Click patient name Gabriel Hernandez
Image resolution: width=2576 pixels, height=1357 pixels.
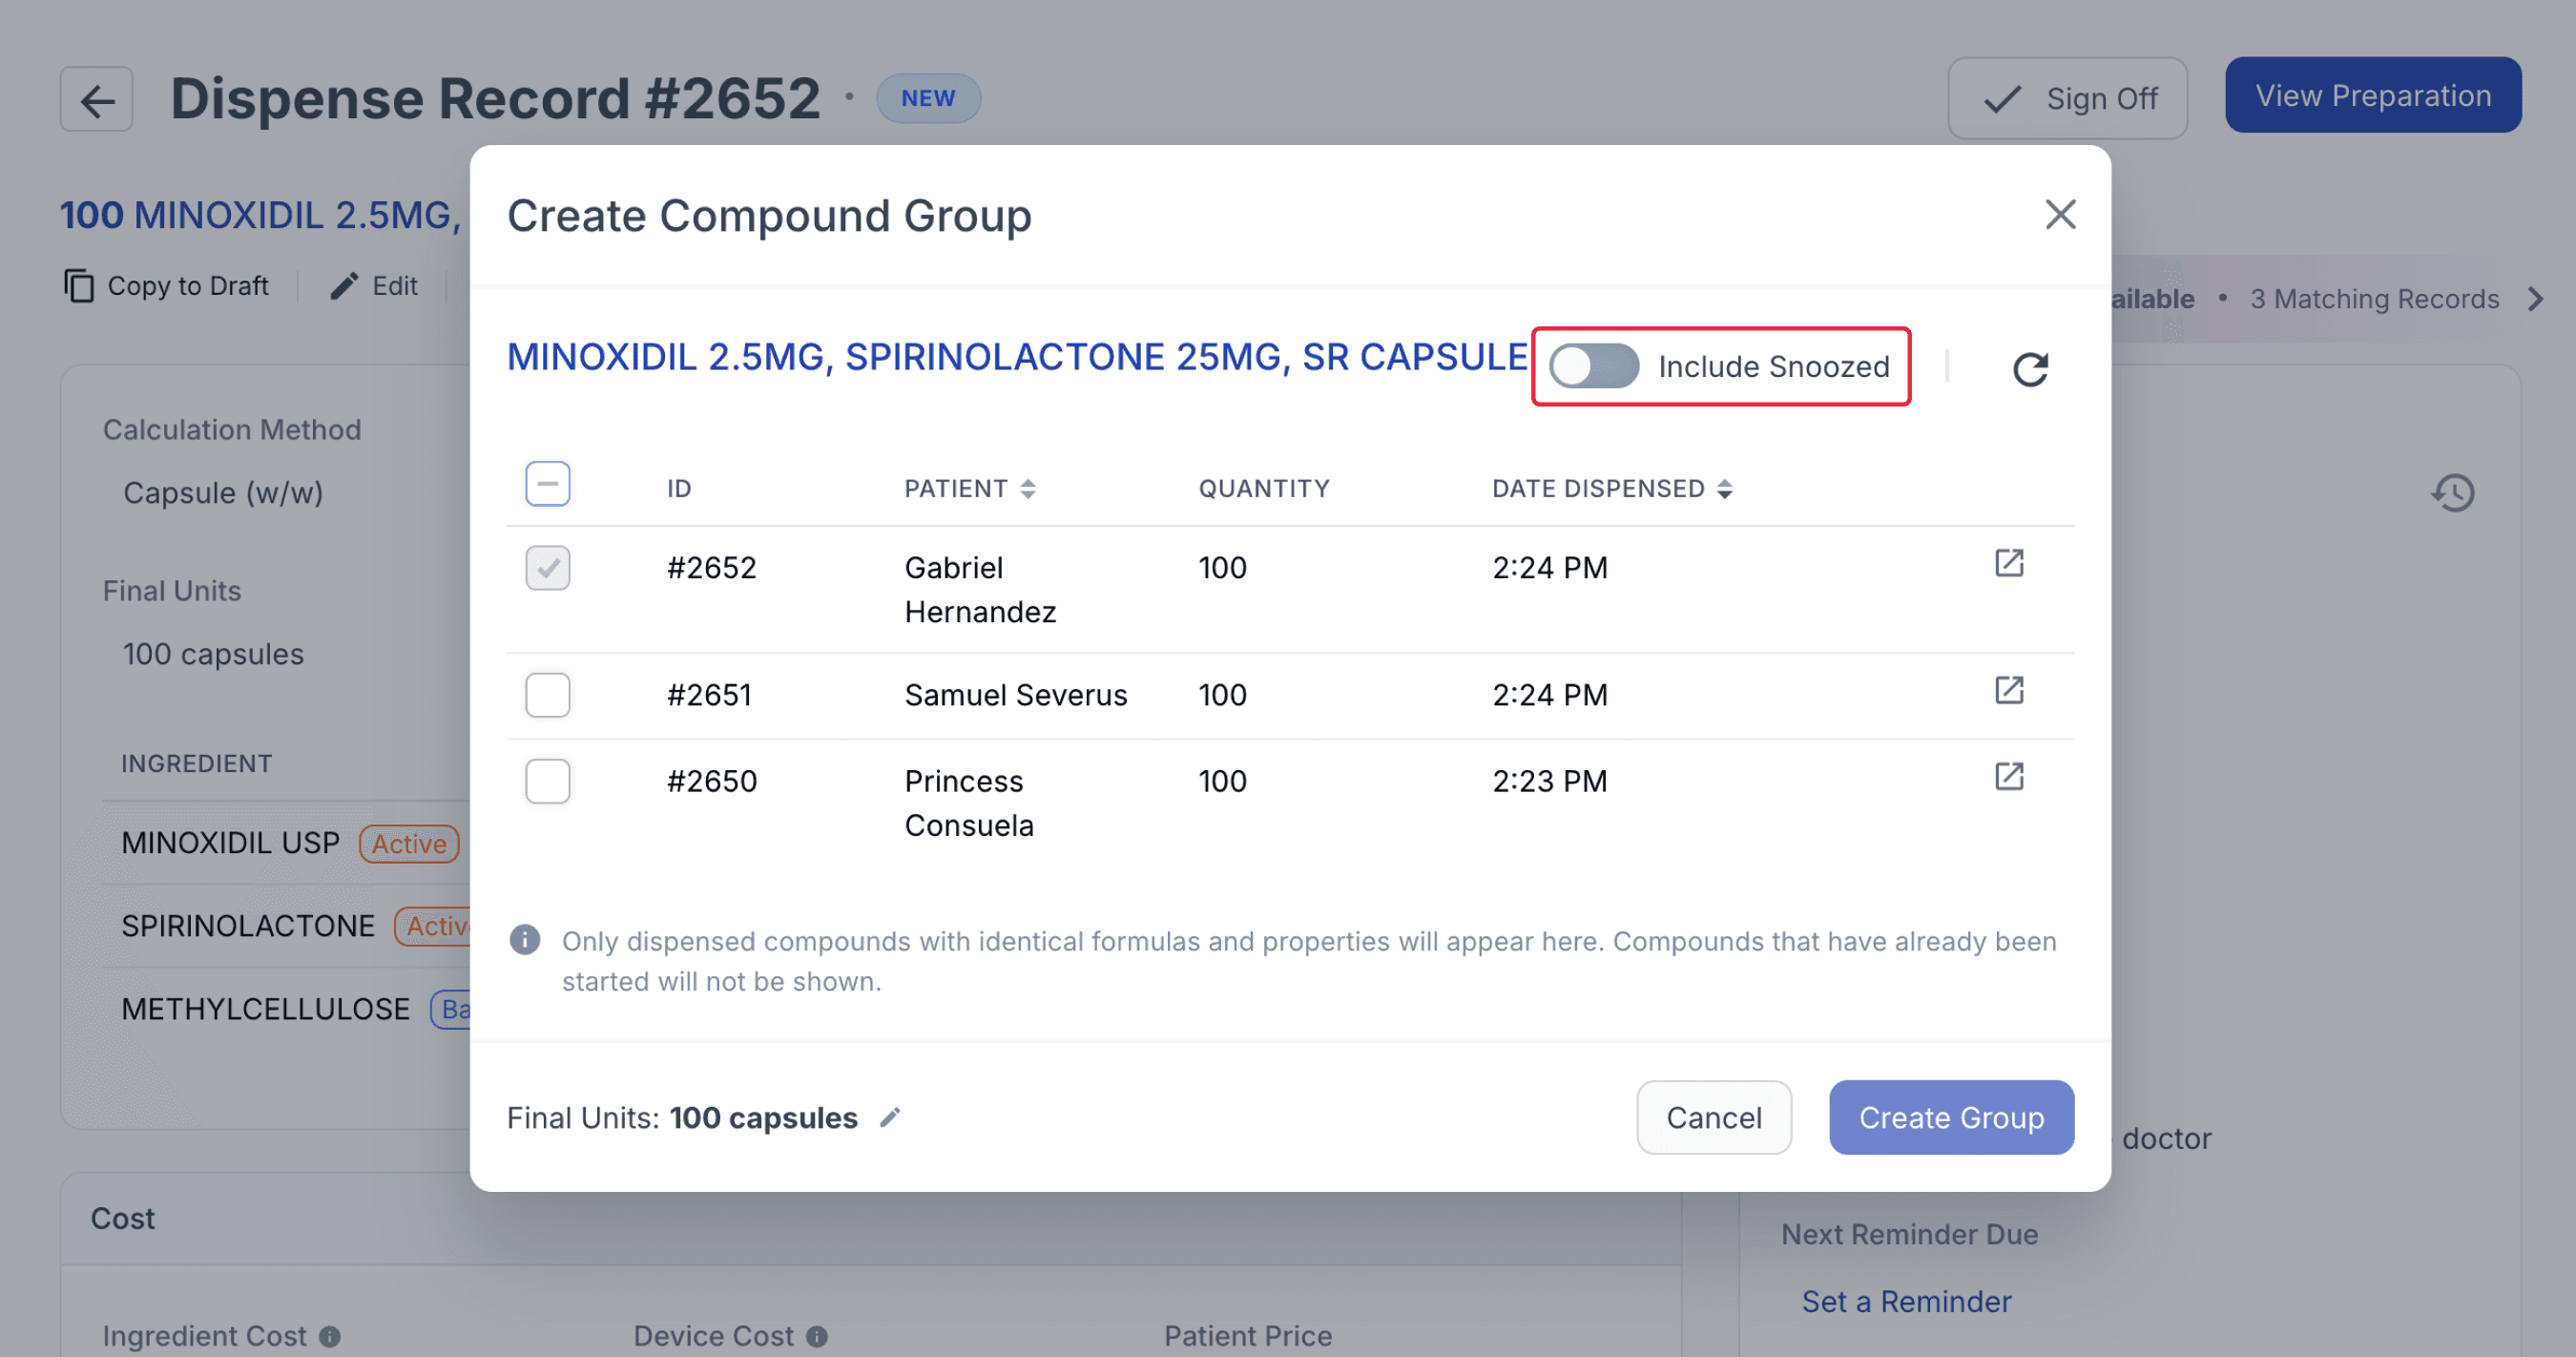click(980, 590)
